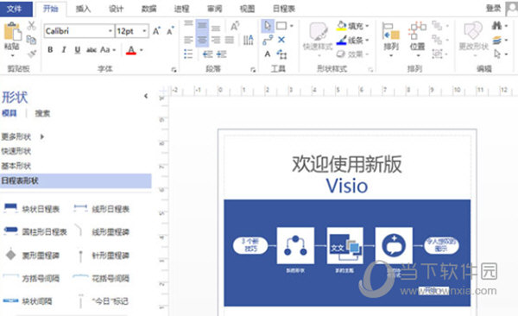Image resolution: width=518 pixels, height=316 pixels.
Task: Switch to the 日程表 (Timeline) tab
Action: click(x=284, y=9)
